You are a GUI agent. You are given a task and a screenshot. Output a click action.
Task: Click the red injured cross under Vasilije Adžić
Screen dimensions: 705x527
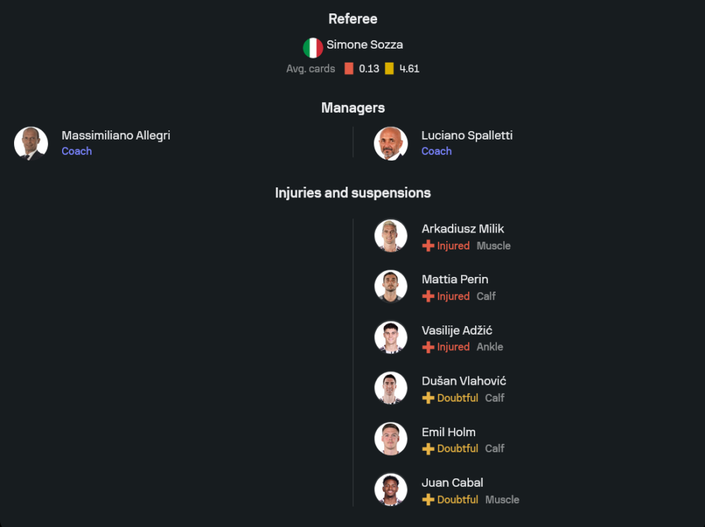pos(428,347)
